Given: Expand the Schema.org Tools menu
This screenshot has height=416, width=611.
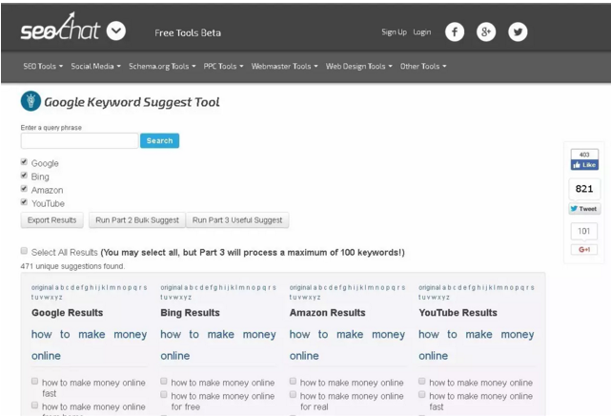Looking at the screenshot, I should (162, 66).
